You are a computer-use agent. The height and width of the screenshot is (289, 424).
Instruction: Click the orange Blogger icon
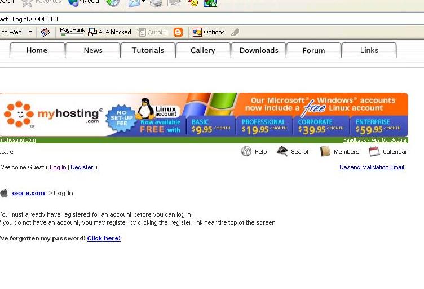coord(178,32)
